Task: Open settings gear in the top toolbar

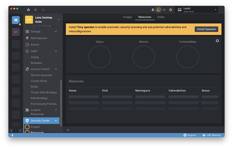Action: click(171, 10)
